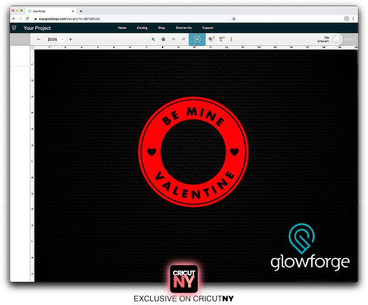Select the glowforge browser tab
The width and height of the screenshot is (368, 305).
[50, 11]
